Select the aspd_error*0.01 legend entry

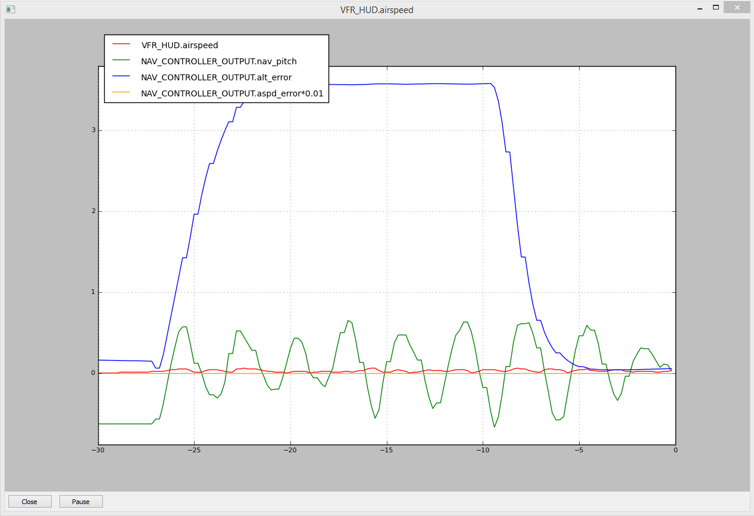point(231,93)
